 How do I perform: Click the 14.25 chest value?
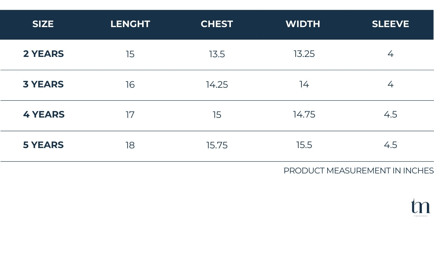tap(217, 85)
